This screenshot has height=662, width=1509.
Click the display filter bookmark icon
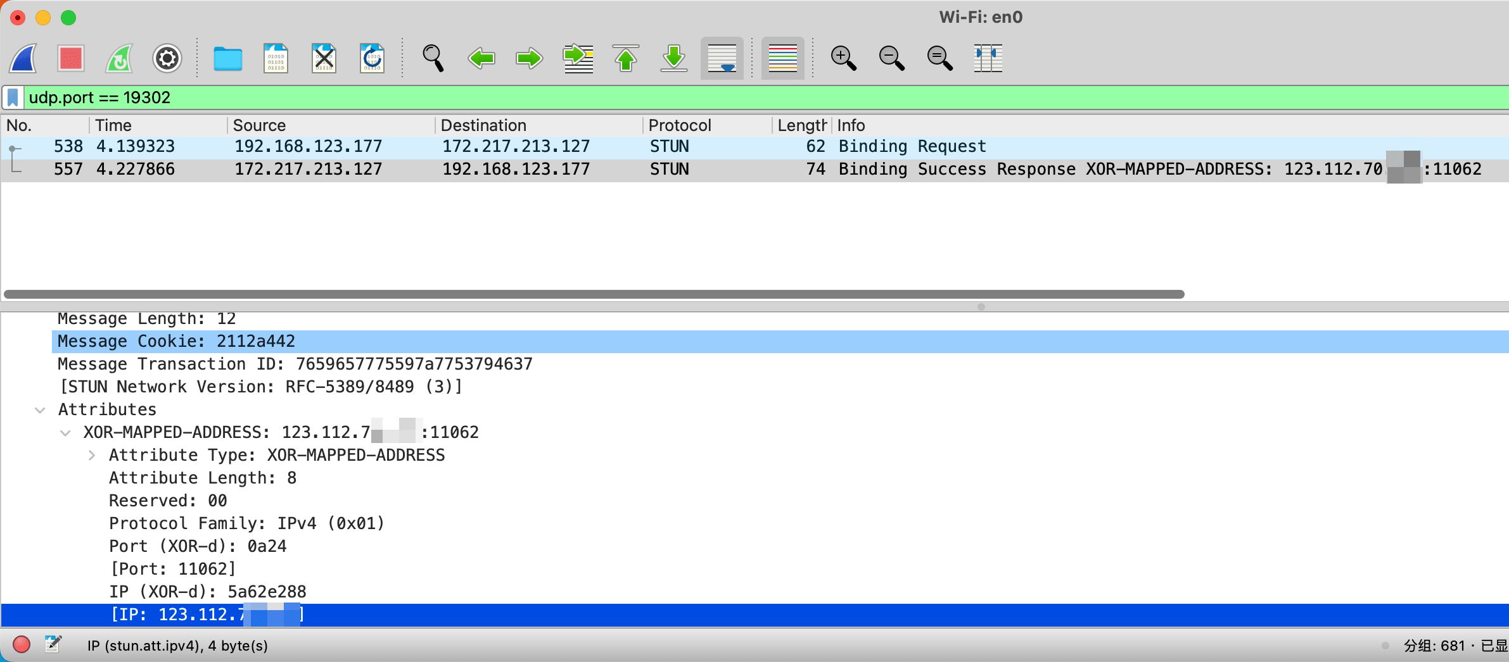point(13,97)
